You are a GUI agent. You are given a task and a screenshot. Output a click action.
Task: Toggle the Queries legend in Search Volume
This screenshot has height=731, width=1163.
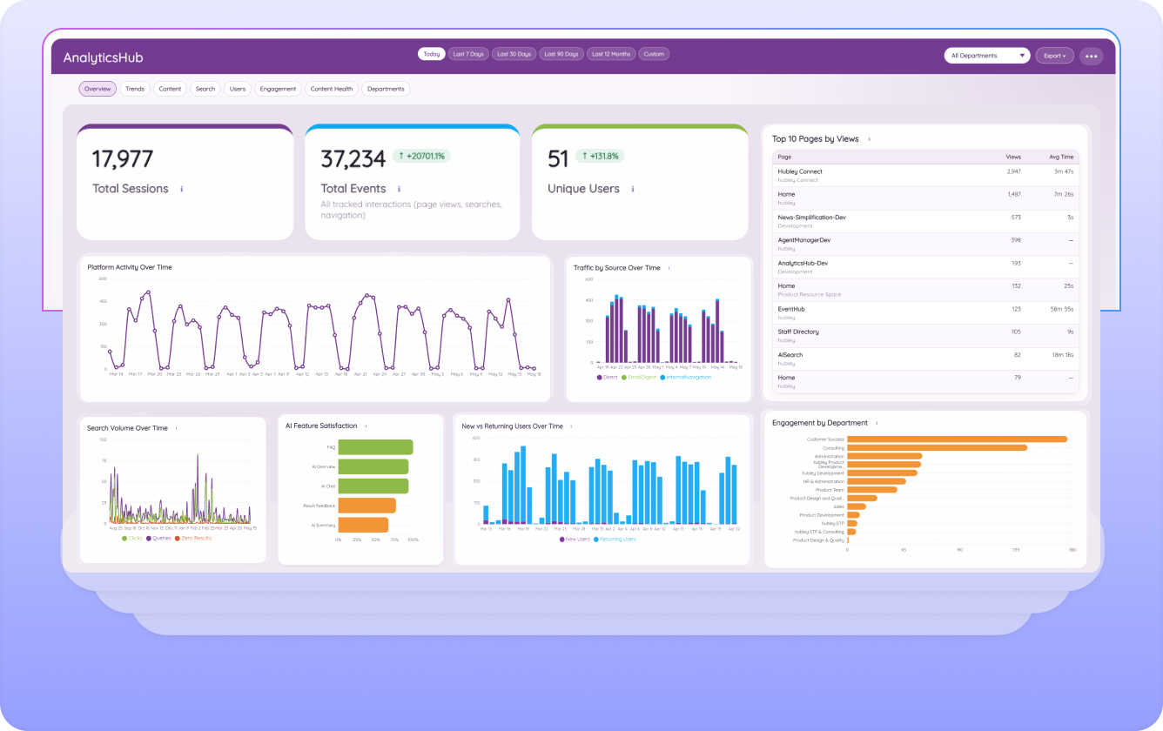[158, 538]
